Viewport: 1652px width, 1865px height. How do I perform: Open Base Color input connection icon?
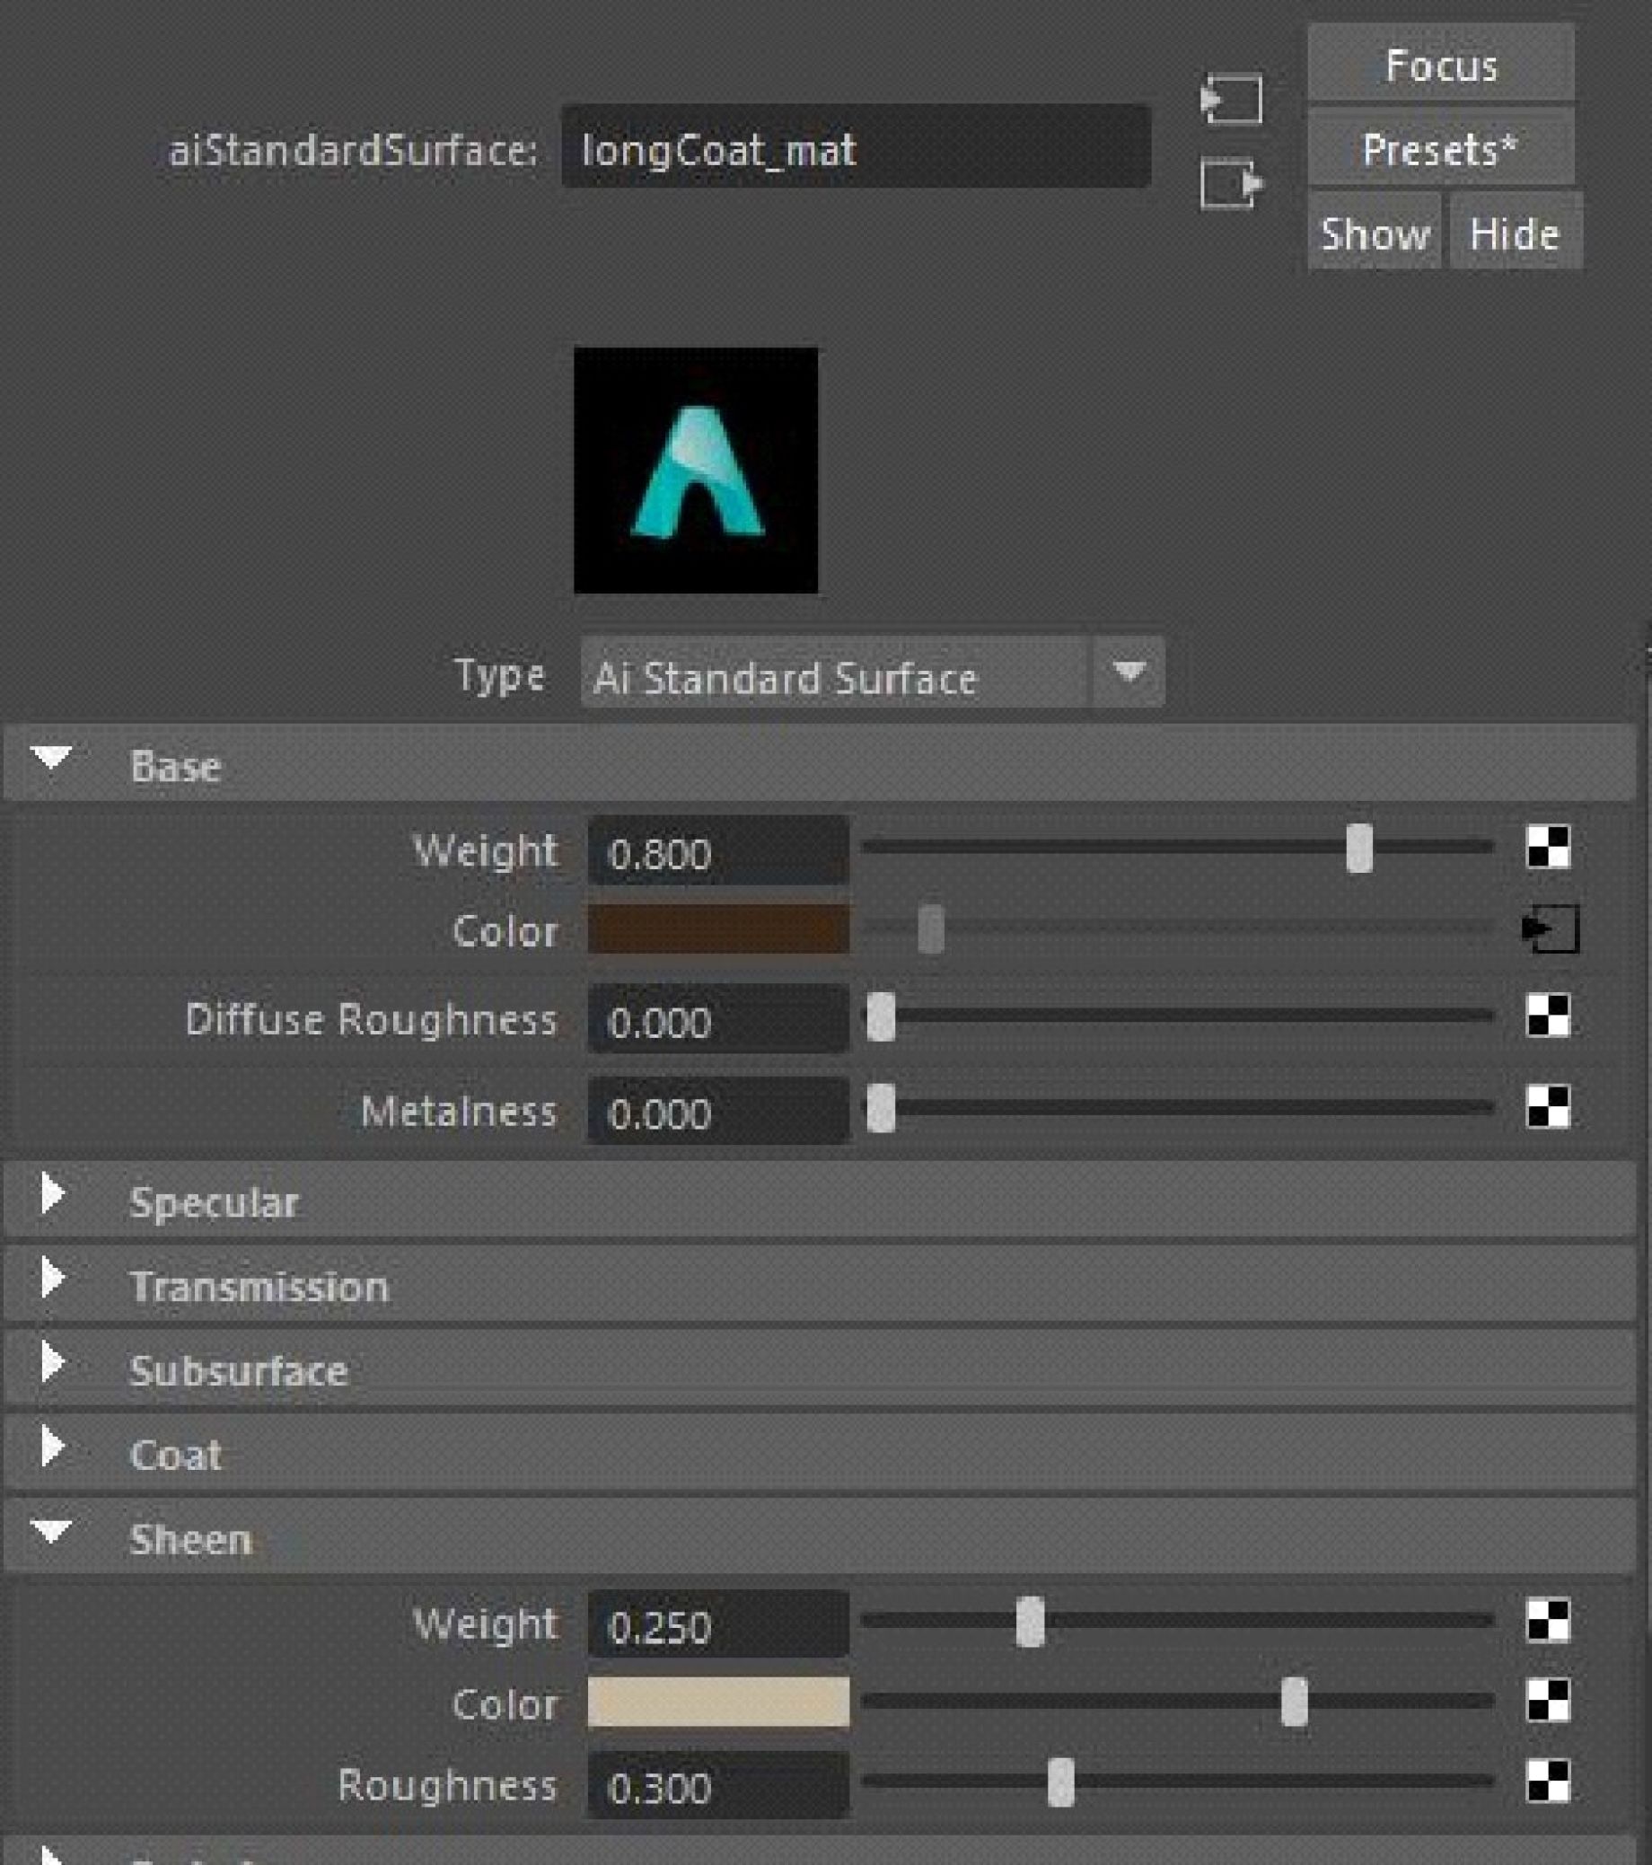(1551, 928)
